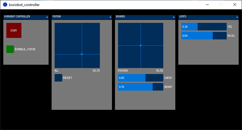Viewport: 242px width, 130px height.
Task: Click the POSITION label under Bounds pad
Action: coord(123,71)
